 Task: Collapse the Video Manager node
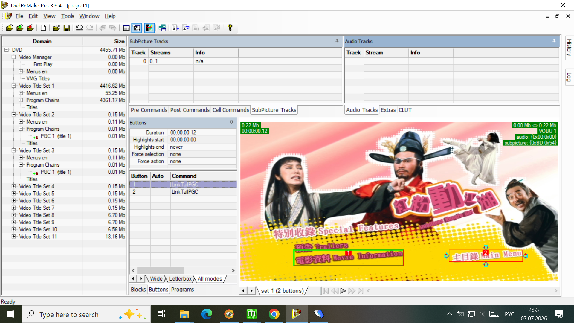point(14,57)
